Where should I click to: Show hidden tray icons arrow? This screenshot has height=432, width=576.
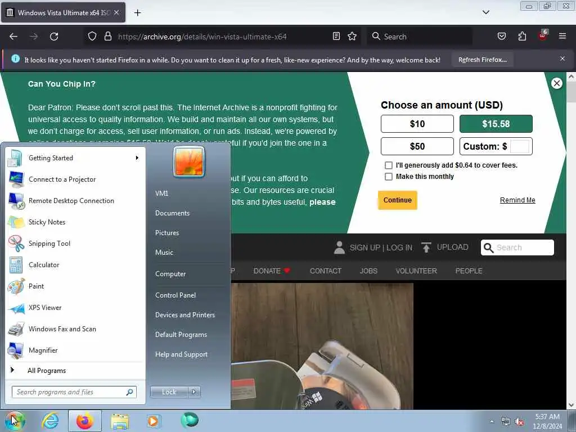[492, 422]
